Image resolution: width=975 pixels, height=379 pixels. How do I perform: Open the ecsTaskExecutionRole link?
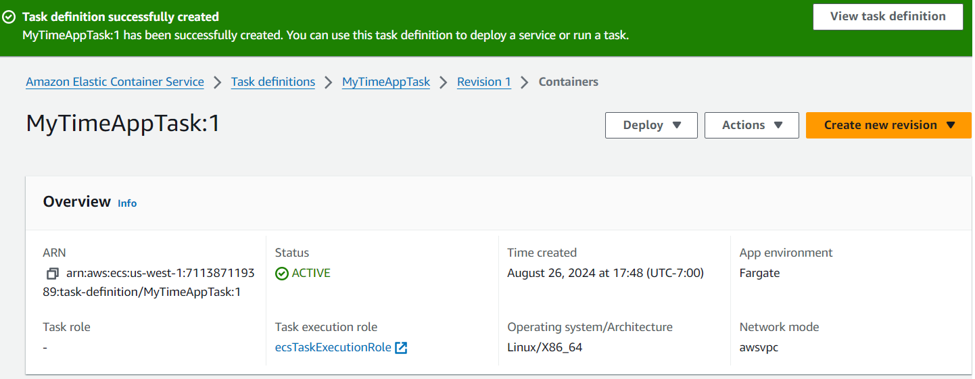pyautogui.click(x=333, y=347)
